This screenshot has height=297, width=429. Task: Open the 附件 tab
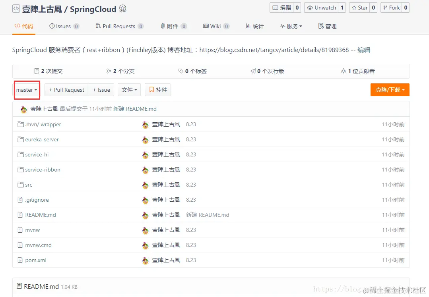click(x=174, y=26)
